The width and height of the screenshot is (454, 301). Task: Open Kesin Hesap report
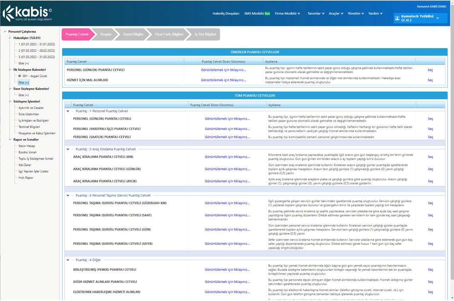tap(27, 146)
